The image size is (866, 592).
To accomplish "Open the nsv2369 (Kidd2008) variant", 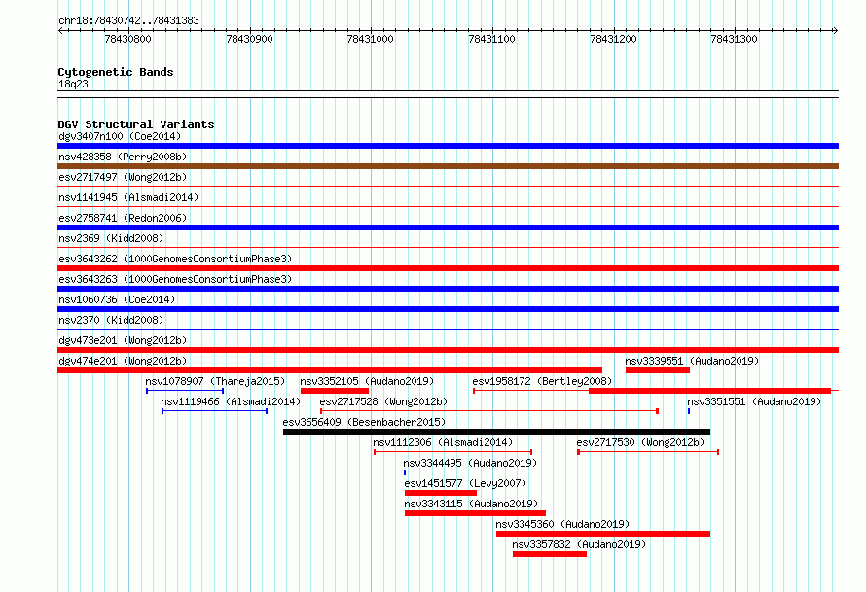I will coord(111,238).
